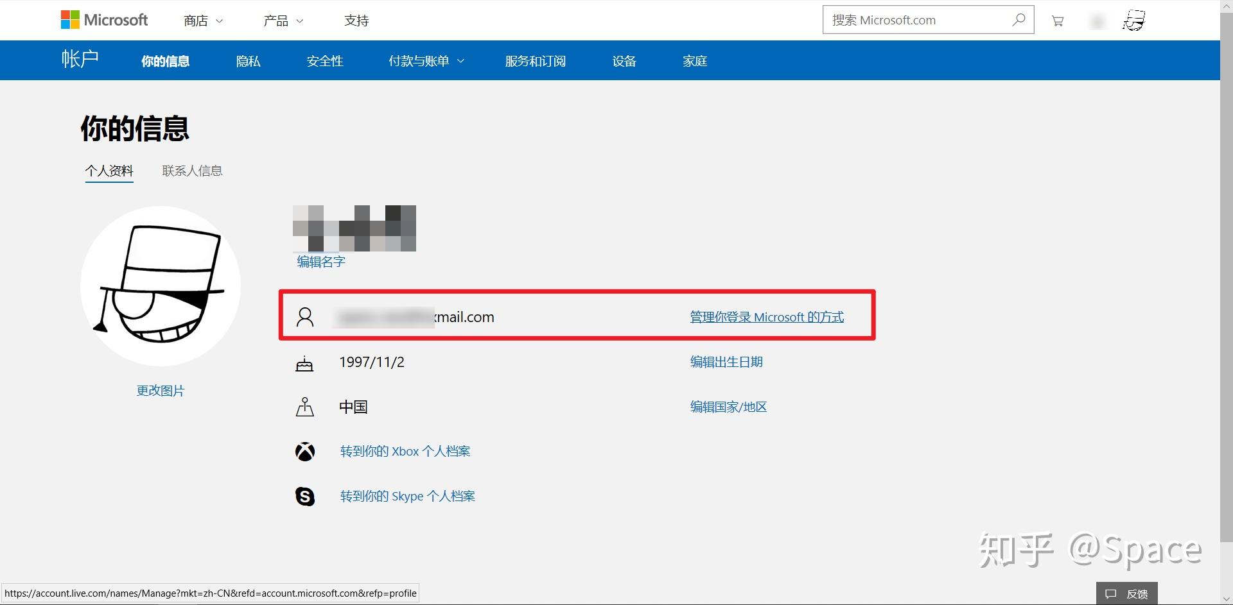Image resolution: width=1233 pixels, height=605 pixels.
Task: Click the location pin icon next to 中国
Action: 304,407
